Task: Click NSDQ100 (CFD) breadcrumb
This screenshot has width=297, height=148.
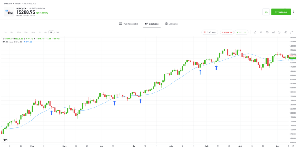Action: (x=30, y=3)
